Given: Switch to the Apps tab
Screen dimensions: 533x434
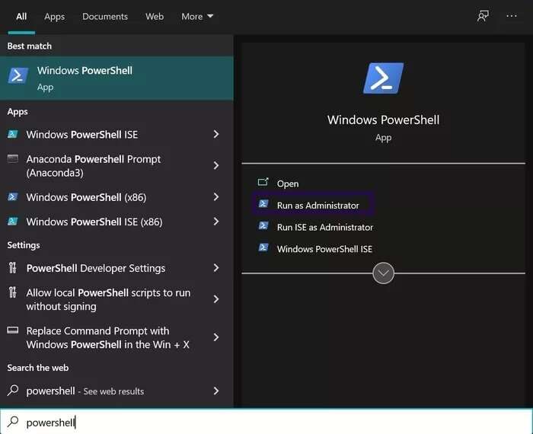Looking at the screenshot, I should [54, 16].
